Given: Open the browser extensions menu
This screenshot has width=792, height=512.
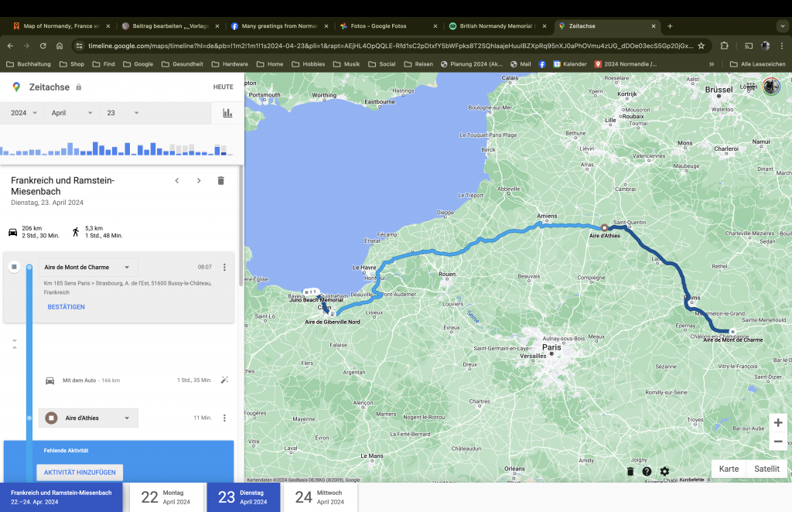Looking at the screenshot, I should click(x=724, y=46).
